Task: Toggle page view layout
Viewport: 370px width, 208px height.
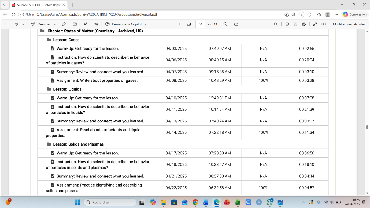Action: 236,24
